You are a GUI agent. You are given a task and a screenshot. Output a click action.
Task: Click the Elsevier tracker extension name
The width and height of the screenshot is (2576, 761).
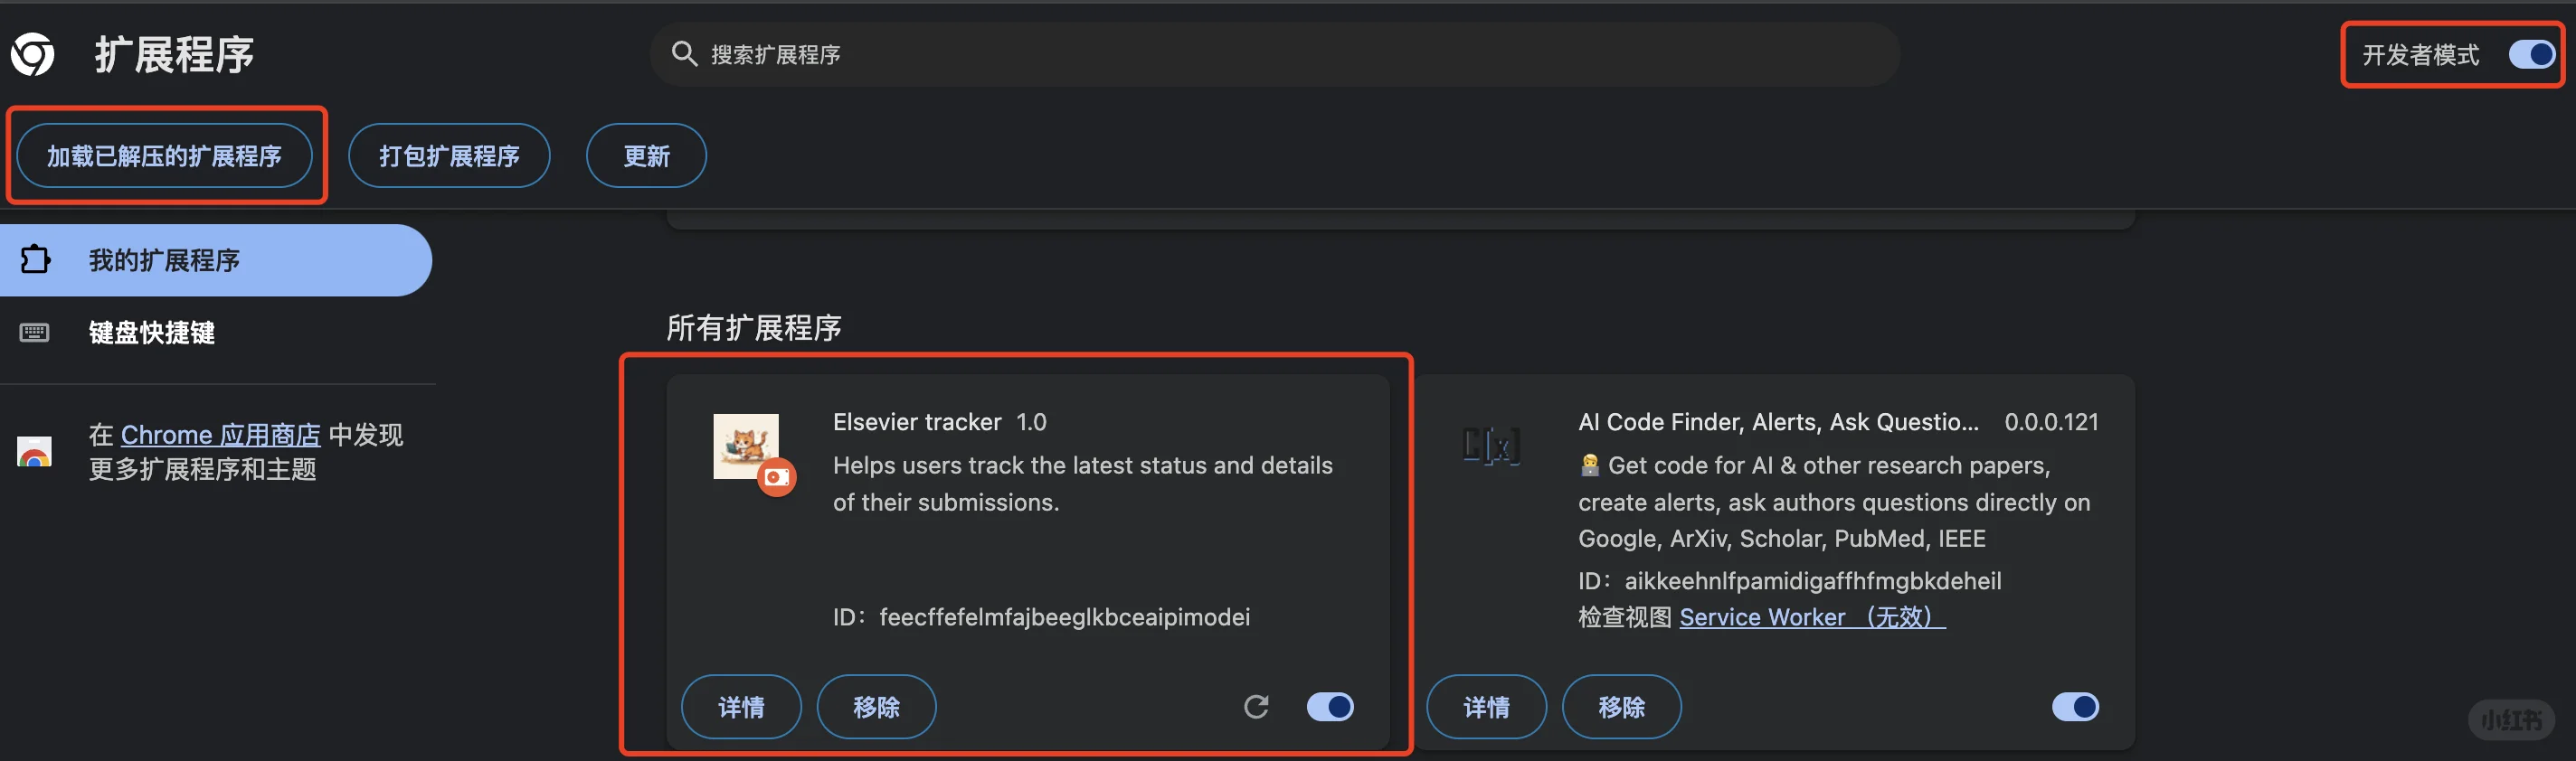917,422
